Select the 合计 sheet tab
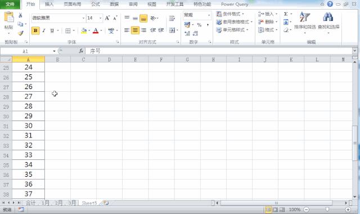The height and width of the screenshot is (214, 360). (31, 203)
